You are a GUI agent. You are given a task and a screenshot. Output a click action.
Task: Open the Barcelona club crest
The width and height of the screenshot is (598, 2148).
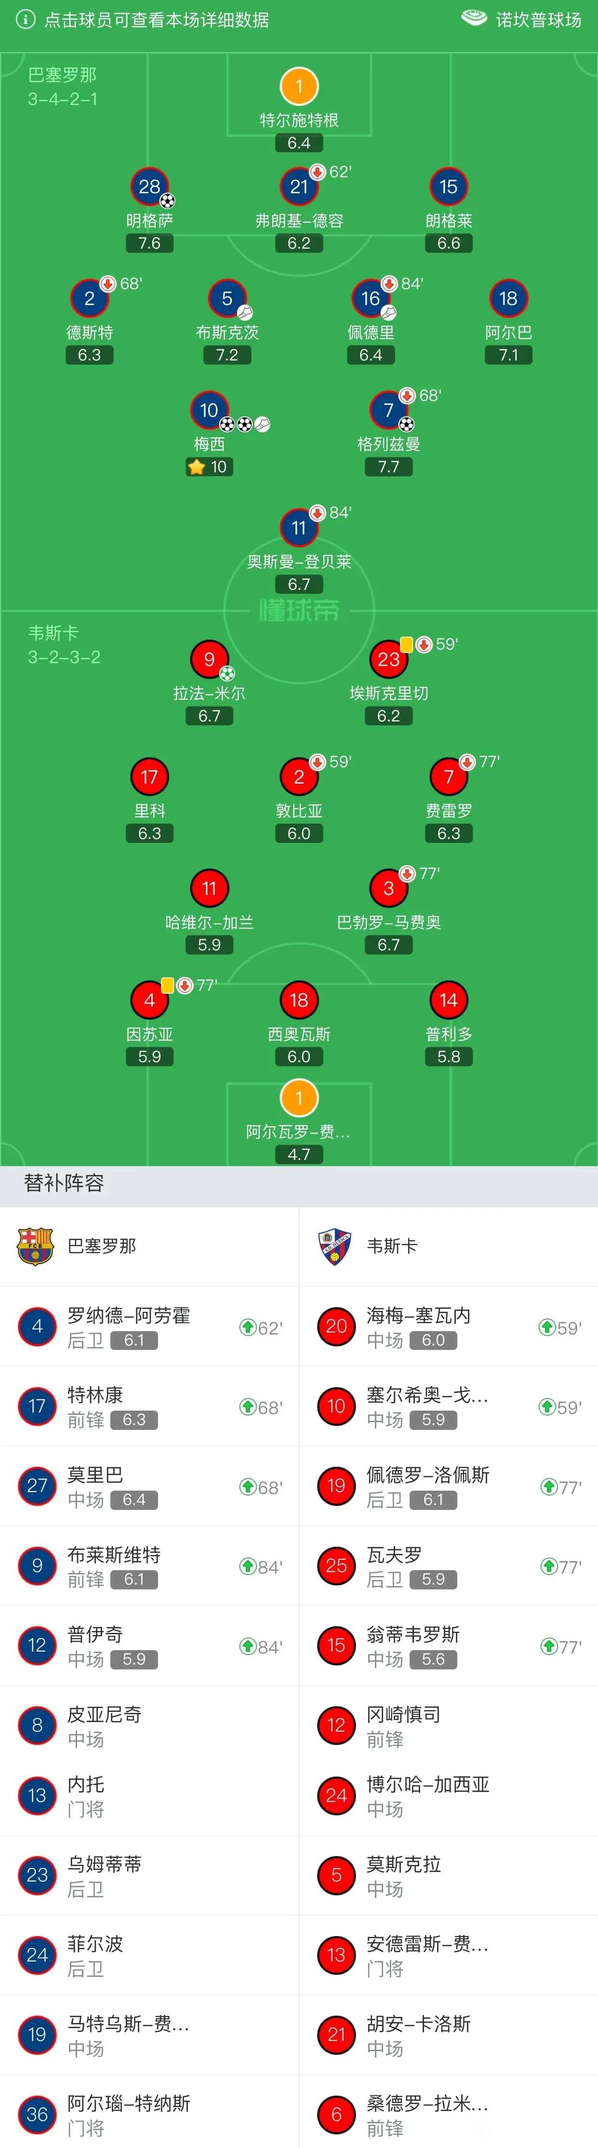point(35,1247)
